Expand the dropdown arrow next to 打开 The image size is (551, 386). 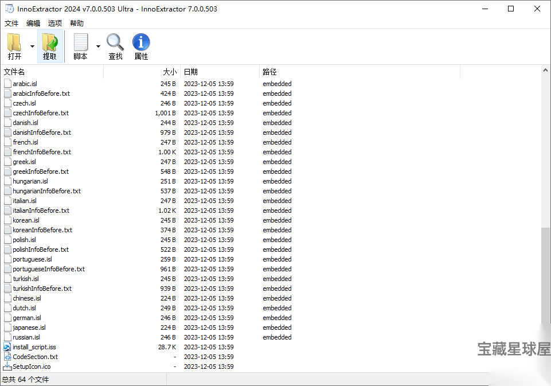pyautogui.click(x=32, y=46)
